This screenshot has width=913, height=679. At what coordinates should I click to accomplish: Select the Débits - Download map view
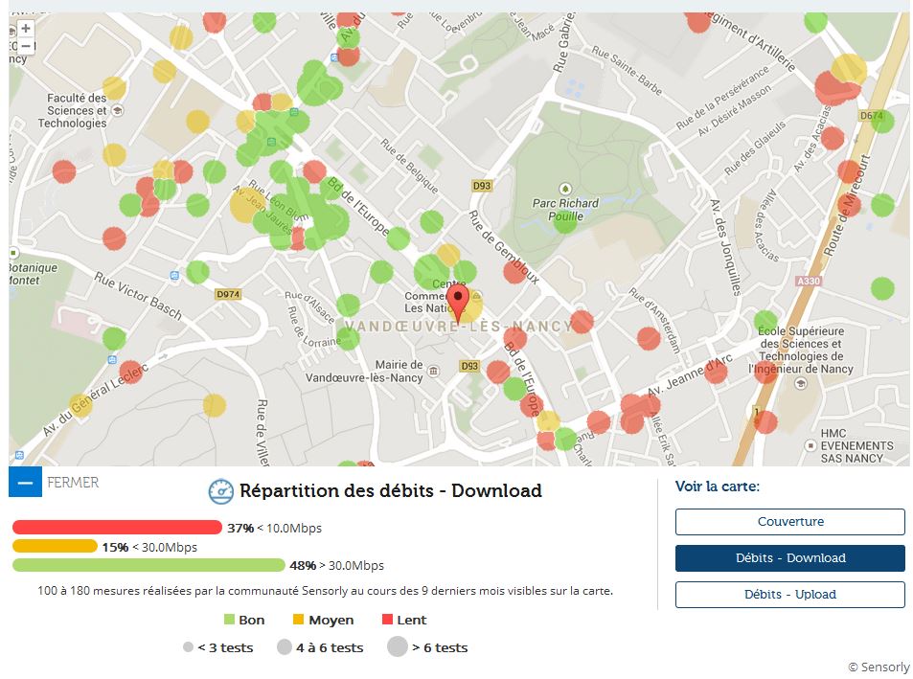click(x=789, y=558)
